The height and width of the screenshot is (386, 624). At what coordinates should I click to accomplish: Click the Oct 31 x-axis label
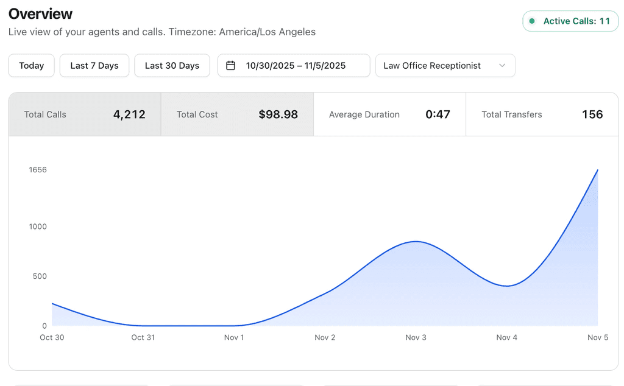(x=143, y=337)
